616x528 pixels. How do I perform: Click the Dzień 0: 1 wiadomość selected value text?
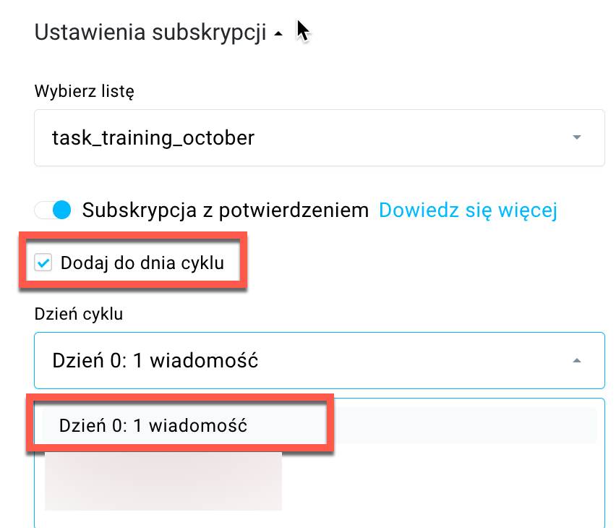point(155,360)
